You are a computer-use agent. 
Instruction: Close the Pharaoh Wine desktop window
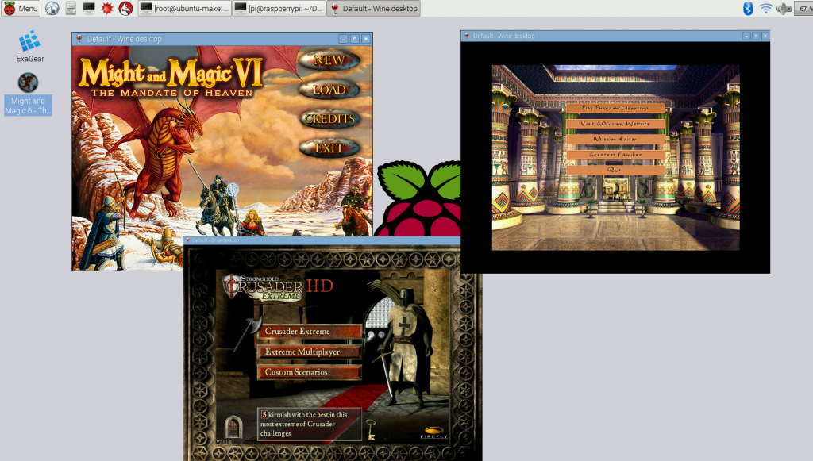(765, 36)
